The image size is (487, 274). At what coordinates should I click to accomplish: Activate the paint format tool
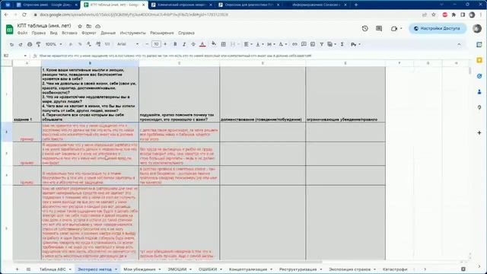[x=39, y=44]
